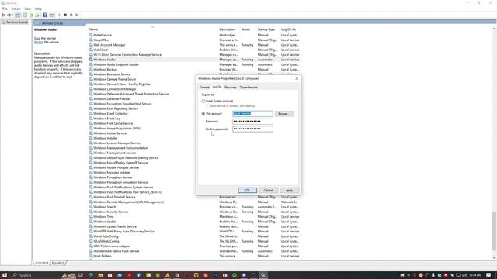This screenshot has height=279, width=497.
Task: Click the Confirm password input field
Action: coord(252,129)
